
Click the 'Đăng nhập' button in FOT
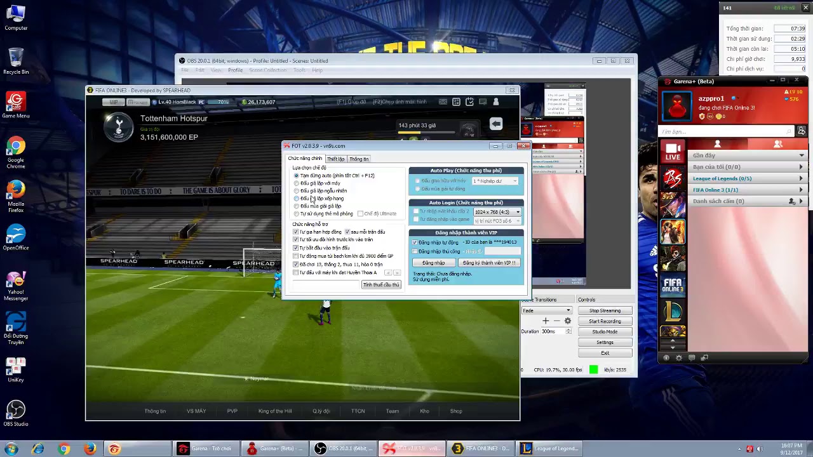point(433,263)
